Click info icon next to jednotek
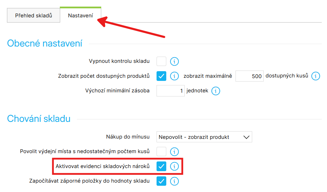This screenshot has height=192, width=327. coord(216,91)
